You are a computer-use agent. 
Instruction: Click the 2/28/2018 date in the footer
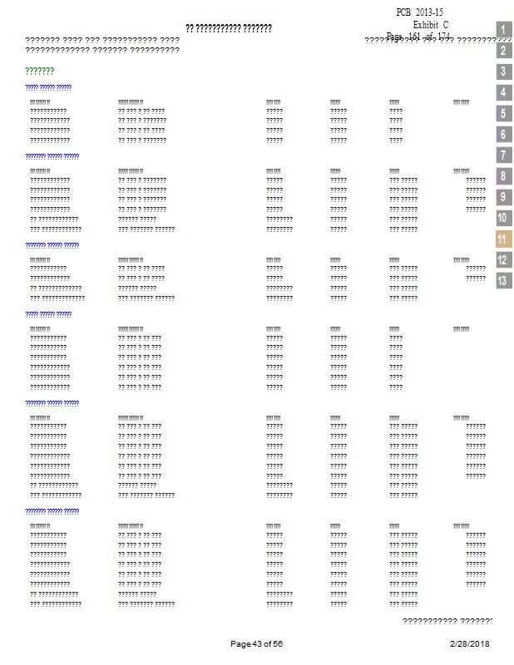[469, 644]
